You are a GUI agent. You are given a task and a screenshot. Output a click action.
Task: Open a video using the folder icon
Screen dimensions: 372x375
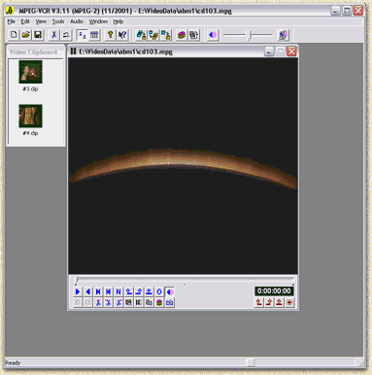click(x=26, y=35)
